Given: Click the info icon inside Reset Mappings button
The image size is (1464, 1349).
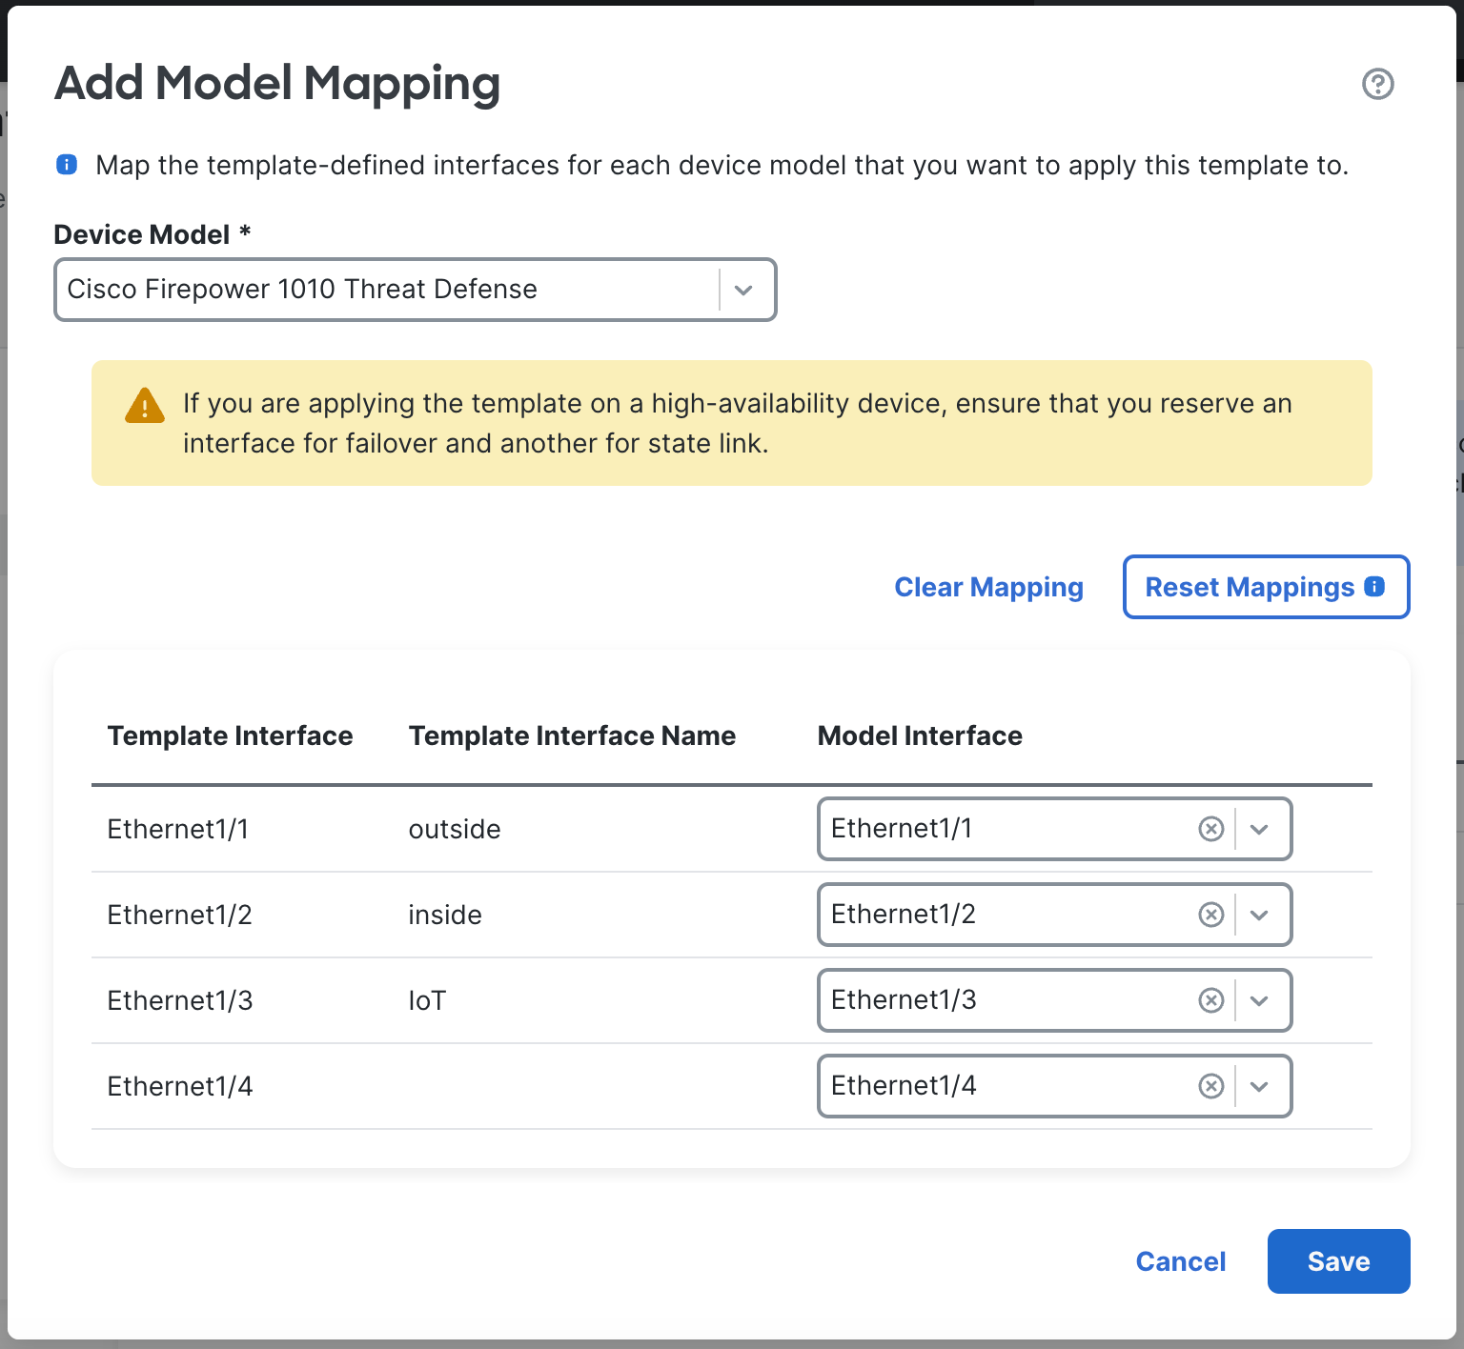Looking at the screenshot, I should tap(1373, 587).
